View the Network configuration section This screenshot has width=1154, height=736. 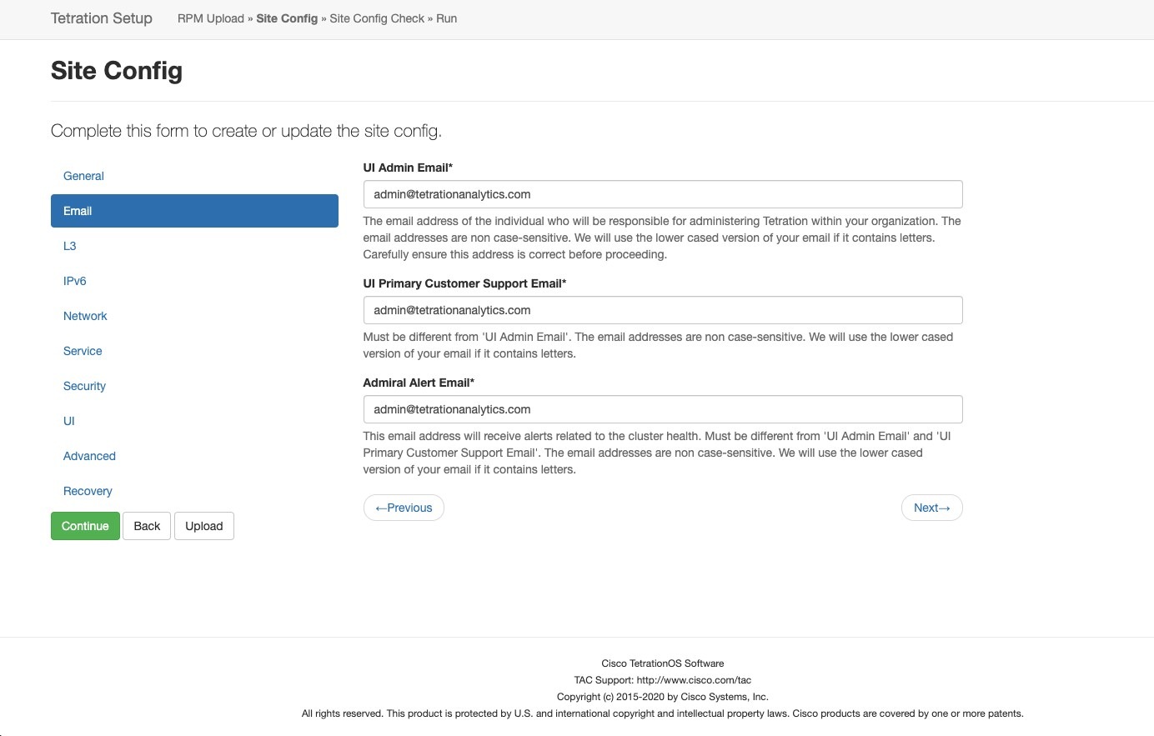tap(85, 316)
